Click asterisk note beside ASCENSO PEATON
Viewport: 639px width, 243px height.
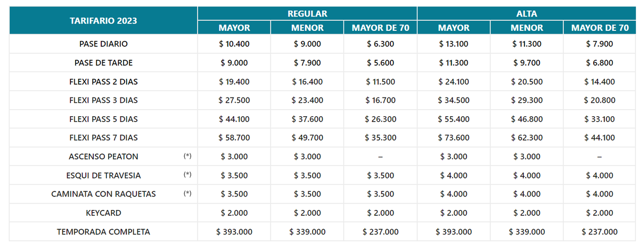click(x=187, y=157)
